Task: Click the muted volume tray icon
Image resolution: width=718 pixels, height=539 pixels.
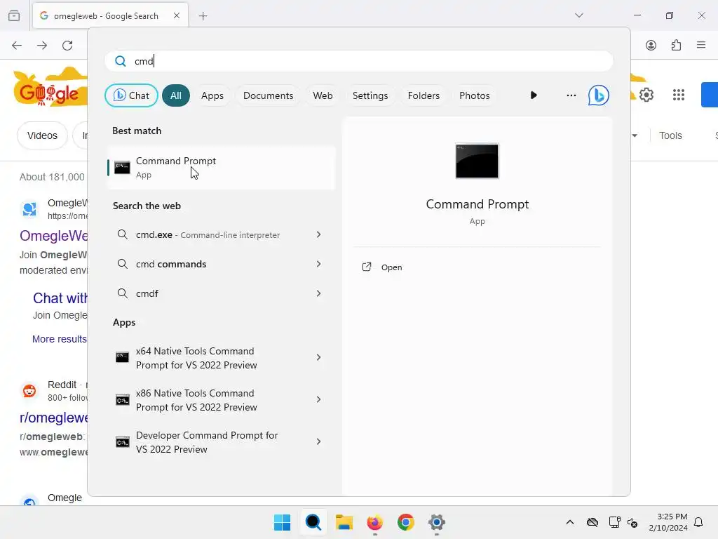Action: [x=632, y=522]
